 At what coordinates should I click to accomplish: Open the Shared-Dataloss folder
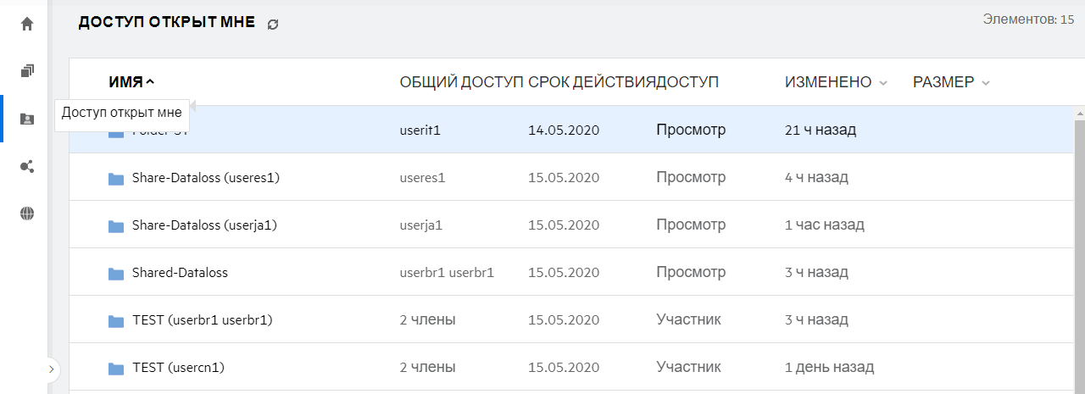[180, 273]
